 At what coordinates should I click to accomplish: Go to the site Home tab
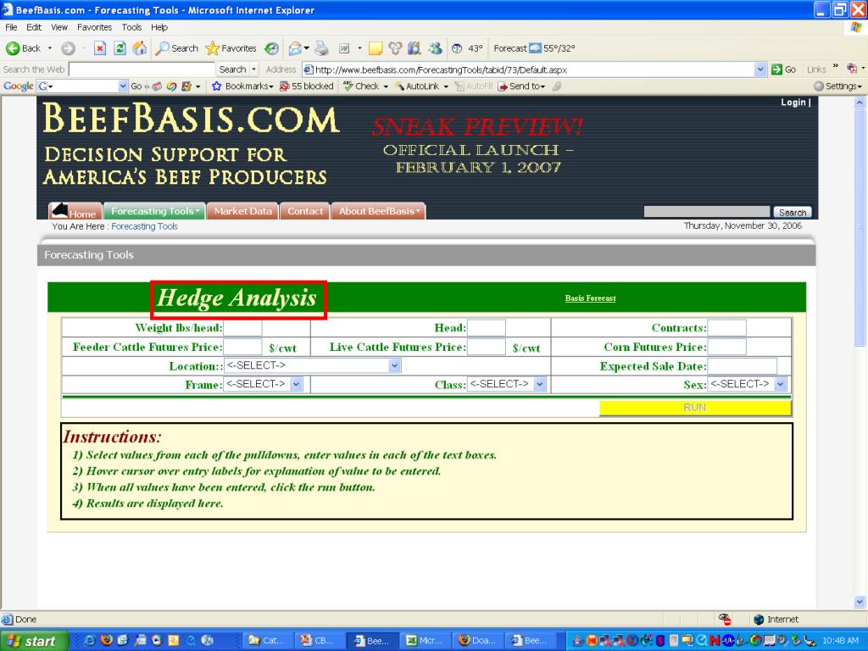click(x=75, y=211)
